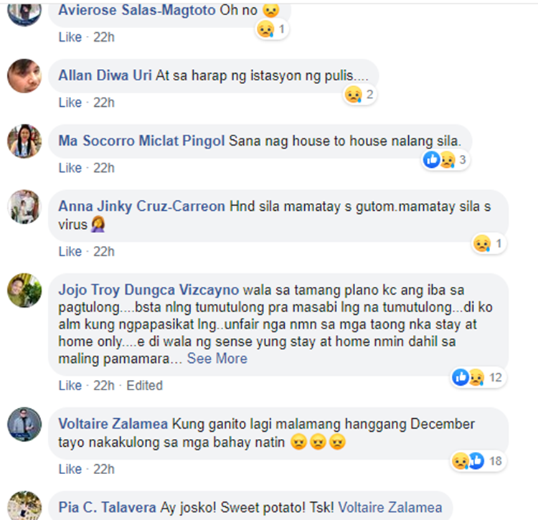The height and width of the screenshot is (520, 538).
Task: Open the tagged Voltaire Zalamea mention in Pia's comment
Action: click(390, 508)
